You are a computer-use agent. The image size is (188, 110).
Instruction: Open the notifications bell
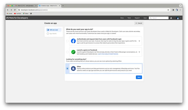[171, 18]
